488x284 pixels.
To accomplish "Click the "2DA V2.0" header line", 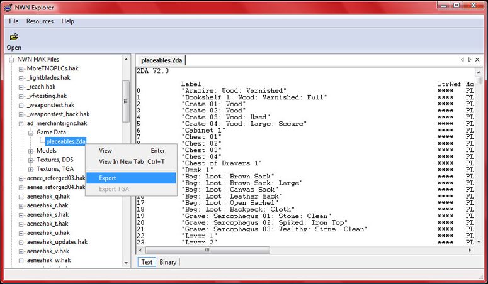I will (x=153, y=71).
